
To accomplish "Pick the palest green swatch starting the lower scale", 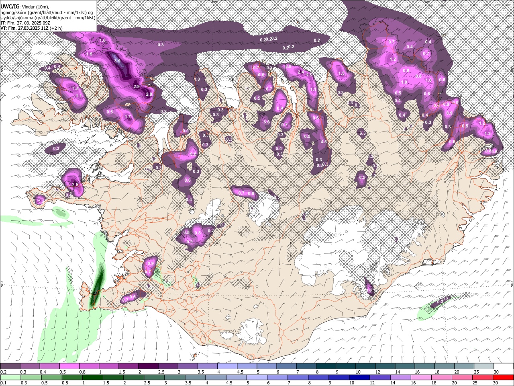I will (10, 378).
